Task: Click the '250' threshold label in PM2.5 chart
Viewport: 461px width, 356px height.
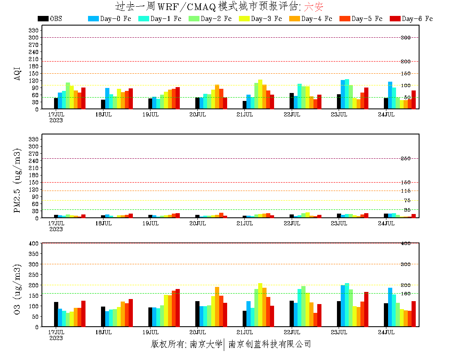Action: [x=405, y=158]
